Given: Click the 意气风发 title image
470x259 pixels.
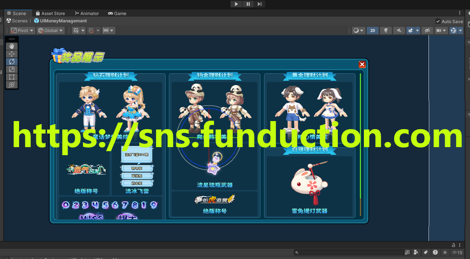Looking at the screenshot, I should click(x=86, y=169).
